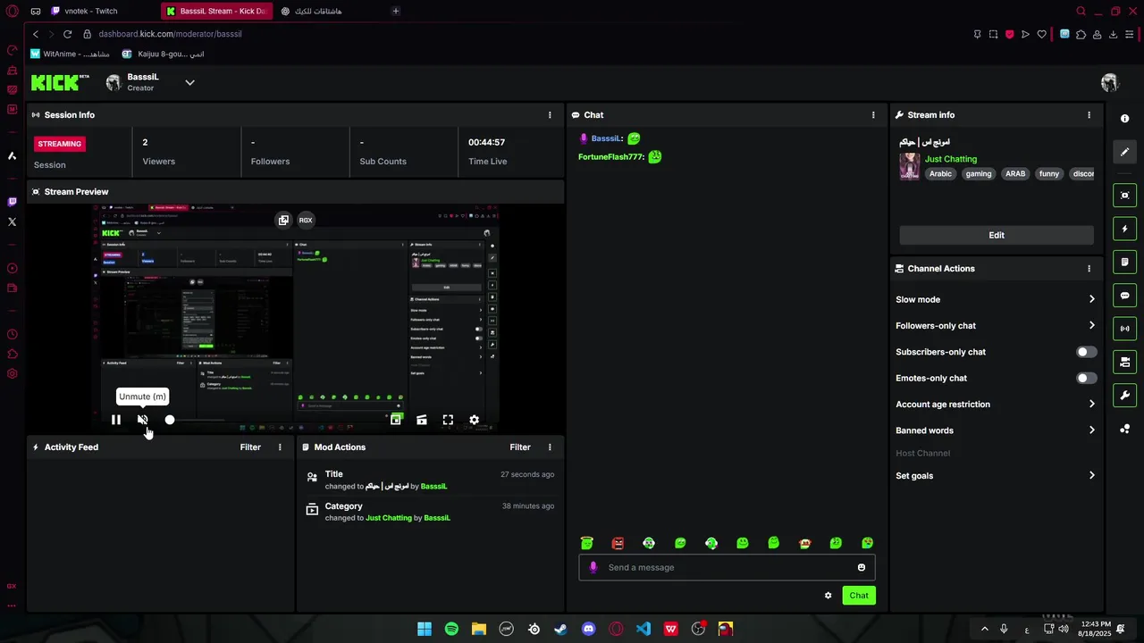
Task: Send message with green Chat button
Action: pos(859,596)
